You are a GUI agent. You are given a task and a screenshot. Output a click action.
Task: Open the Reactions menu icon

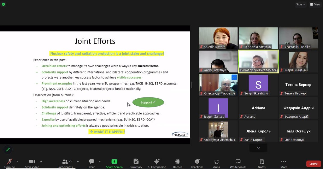pyautogui.click(x=197, y=162)
